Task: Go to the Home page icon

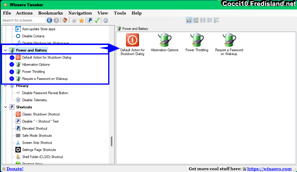Action: 65,20
